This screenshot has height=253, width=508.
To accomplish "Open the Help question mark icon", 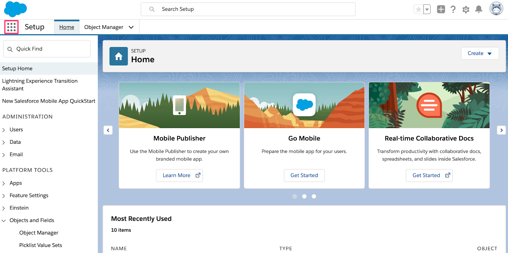I will coord(453,9).
